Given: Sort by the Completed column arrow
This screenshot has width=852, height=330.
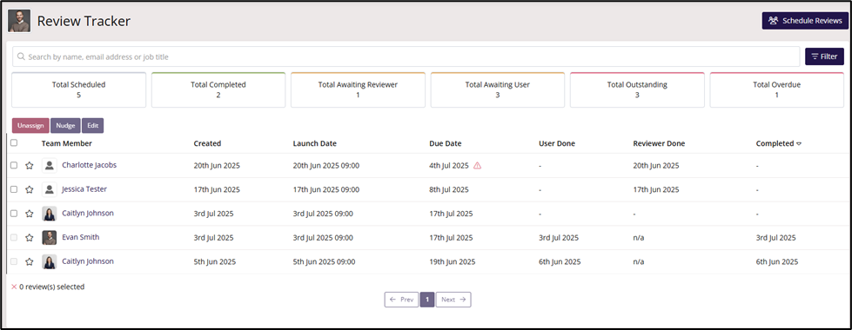Looking at the screenshot, I should click(799, 144).
